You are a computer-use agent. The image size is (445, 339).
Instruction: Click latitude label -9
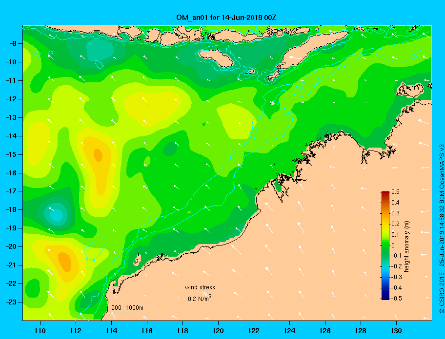(x=13, y=44)
